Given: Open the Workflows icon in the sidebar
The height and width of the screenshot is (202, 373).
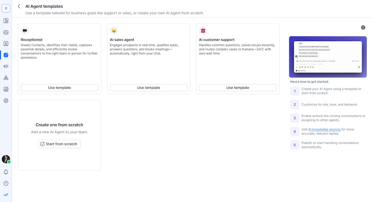Looking at the screenshot, I should click(6, 78).
